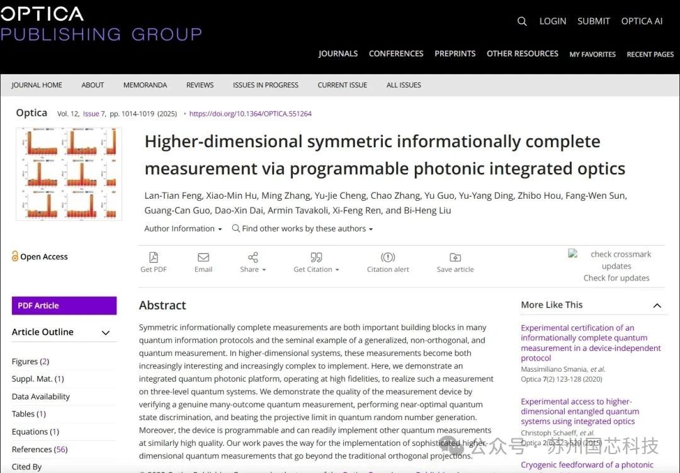Open the Share icon menu
This screenshot has height=473, width=680.
tap(253, 257)
